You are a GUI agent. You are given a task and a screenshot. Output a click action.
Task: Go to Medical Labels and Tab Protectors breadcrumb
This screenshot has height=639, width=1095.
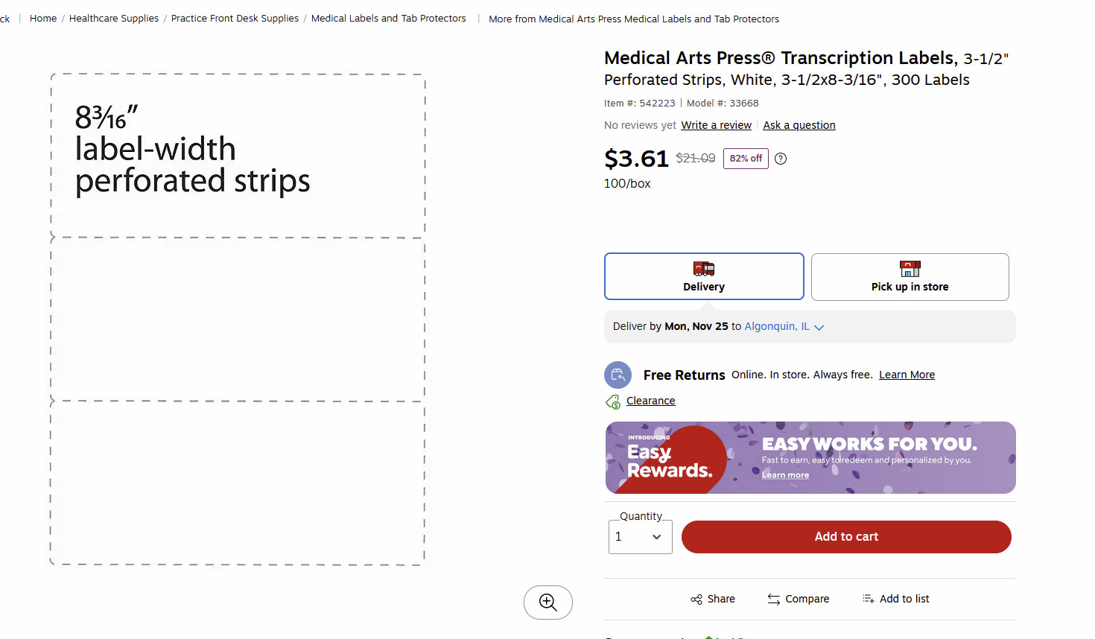389,19
